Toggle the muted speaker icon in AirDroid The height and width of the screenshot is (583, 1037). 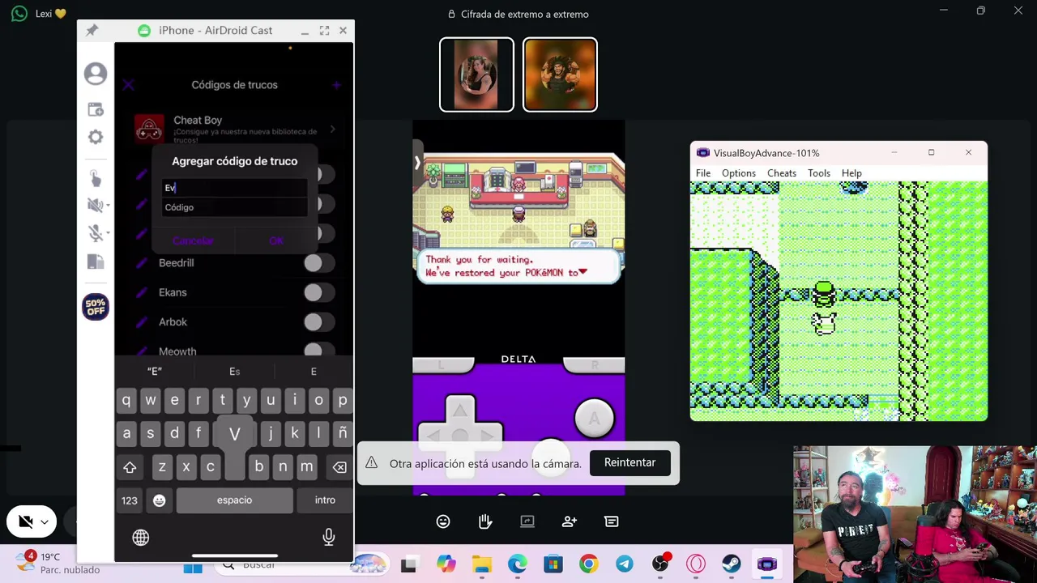95,206
